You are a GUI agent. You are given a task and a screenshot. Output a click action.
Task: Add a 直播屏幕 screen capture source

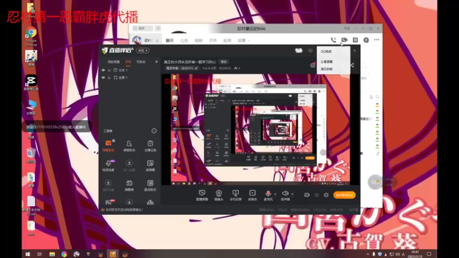point(202,195)
